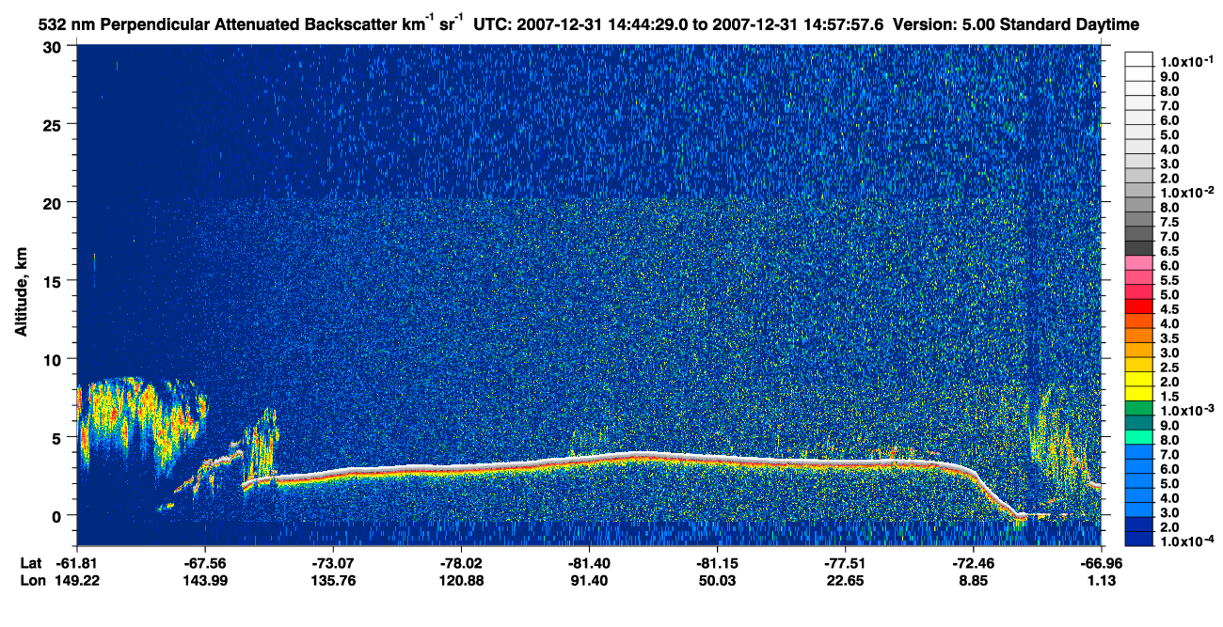Click longitude value 50.03
Viewport: 1223px width, 627px height.
[717, 581]
